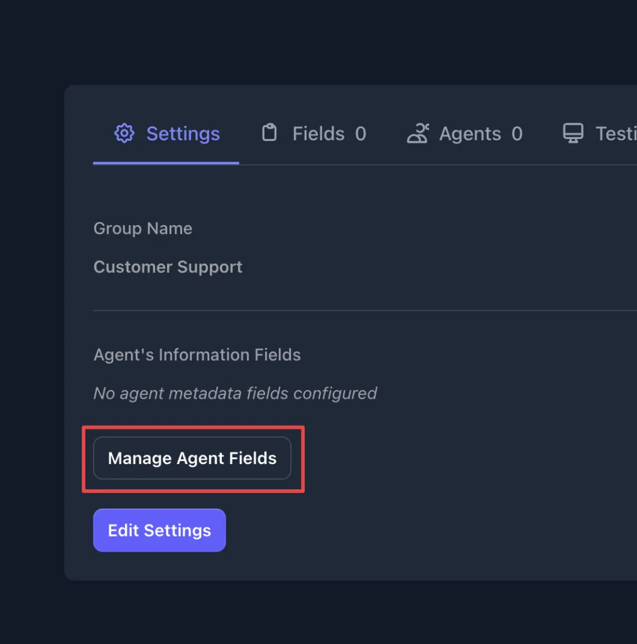
Task: Click the purple underline beneath Settings tab
Action: (166, 163)
